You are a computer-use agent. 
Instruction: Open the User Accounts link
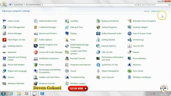108,77
